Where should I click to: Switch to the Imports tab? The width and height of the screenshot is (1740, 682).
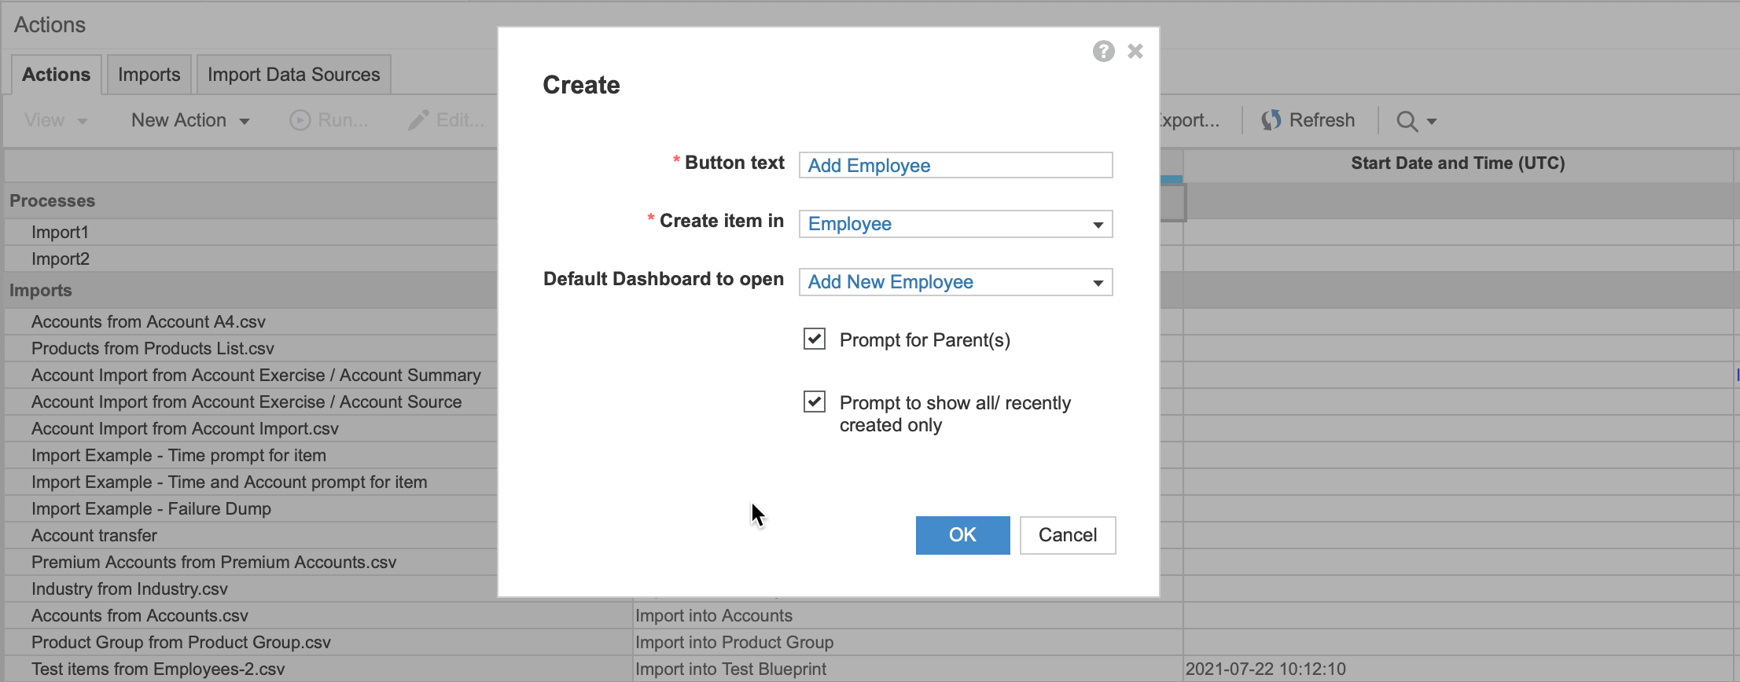149,75
